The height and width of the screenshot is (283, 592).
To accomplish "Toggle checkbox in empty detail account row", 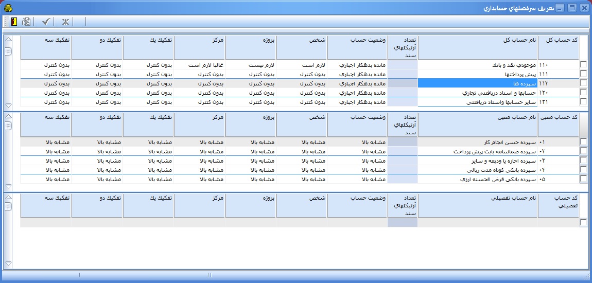I will 583,222.
